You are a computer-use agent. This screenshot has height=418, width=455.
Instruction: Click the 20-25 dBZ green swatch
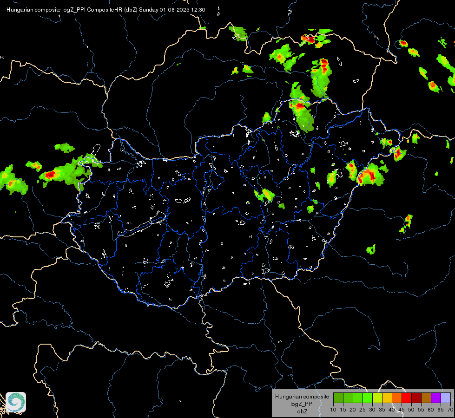[358, 398]
